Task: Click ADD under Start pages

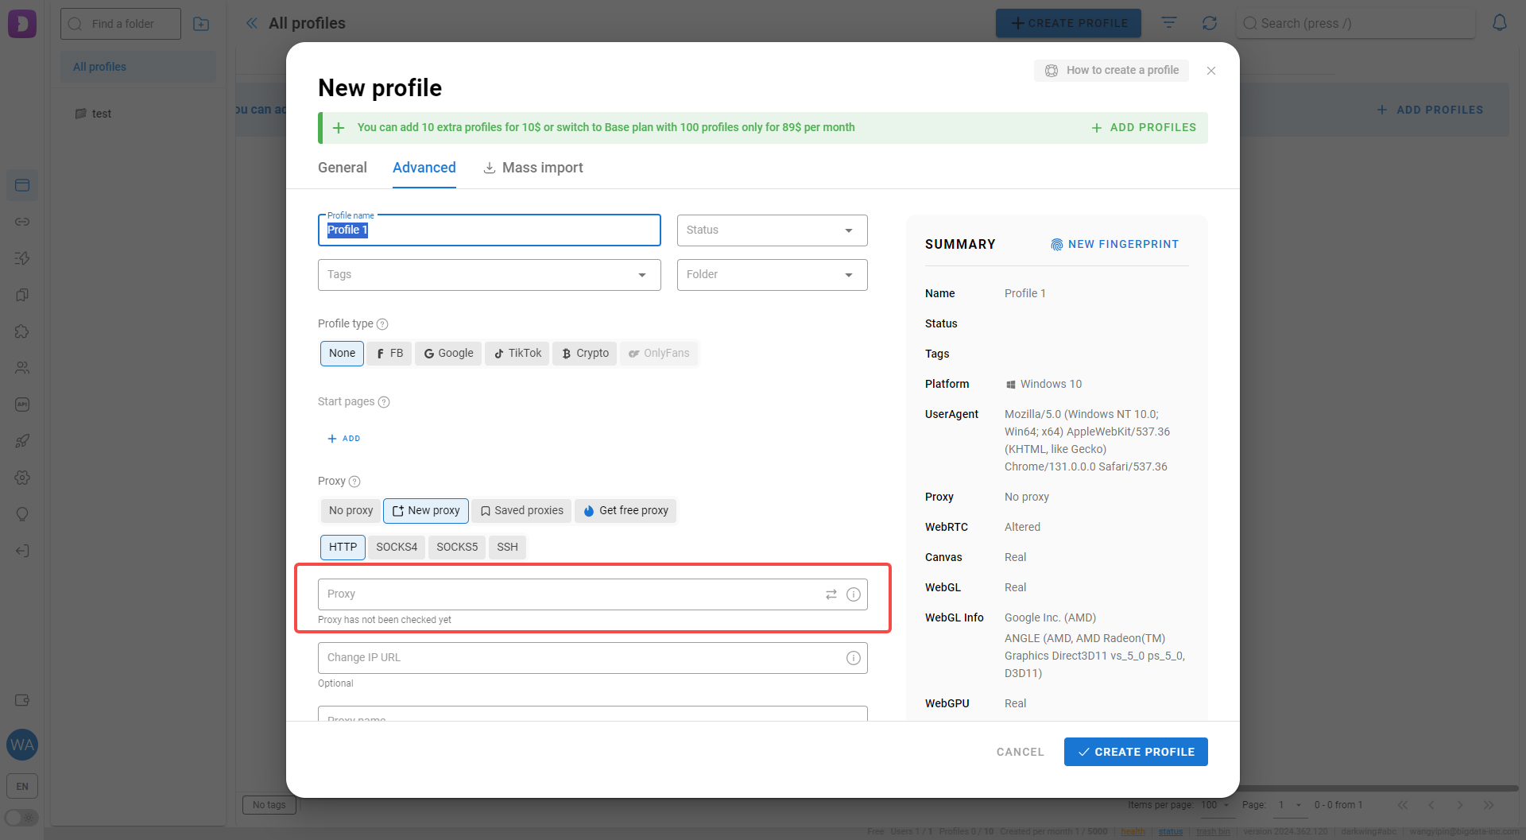Action: coord(344,439)
